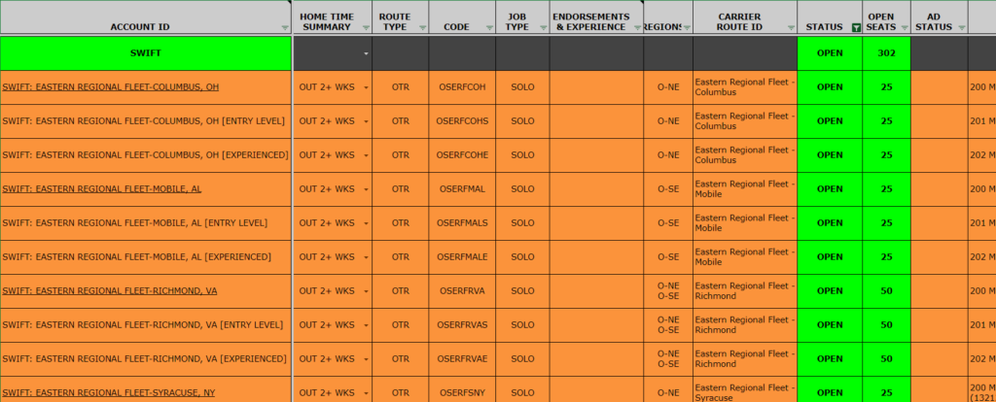Select the 302 open seats total cell
Screen dimensions: 996x402
(886, 53)
